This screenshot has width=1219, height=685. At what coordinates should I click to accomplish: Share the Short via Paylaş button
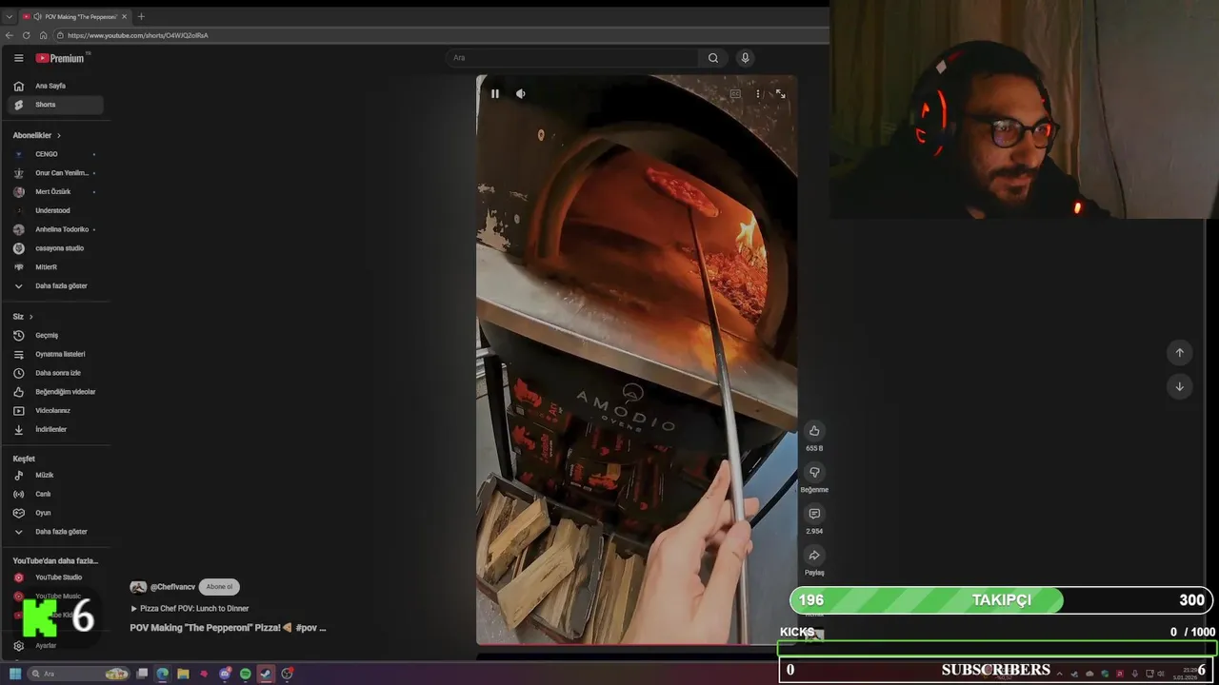click(x=814, y=556)
